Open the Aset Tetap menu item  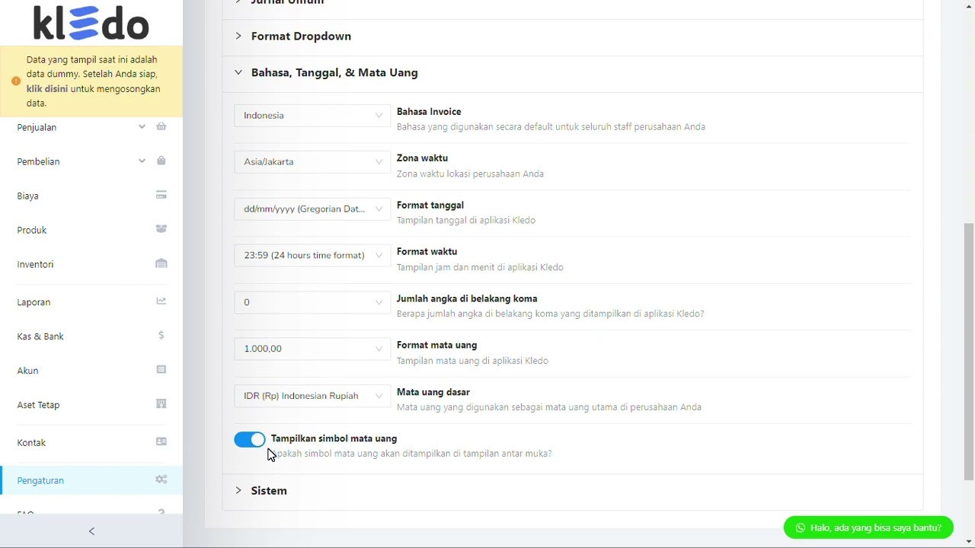tap(38, 405)
